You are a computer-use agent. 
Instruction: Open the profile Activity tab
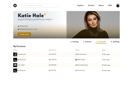tap(87, 42)
